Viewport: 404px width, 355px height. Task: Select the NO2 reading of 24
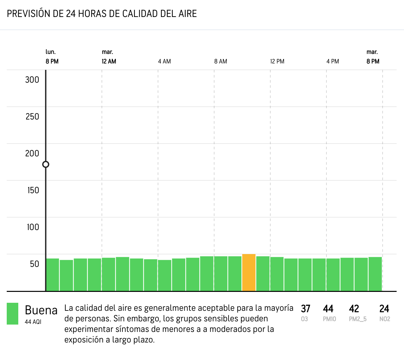pyautogui.click(x=384, y=309)
